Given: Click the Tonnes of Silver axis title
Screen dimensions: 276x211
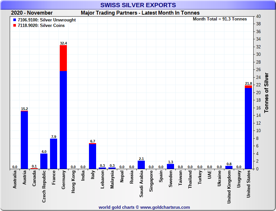Looking at the screenshot, I should pyautogui.click(x=266, y=93).
